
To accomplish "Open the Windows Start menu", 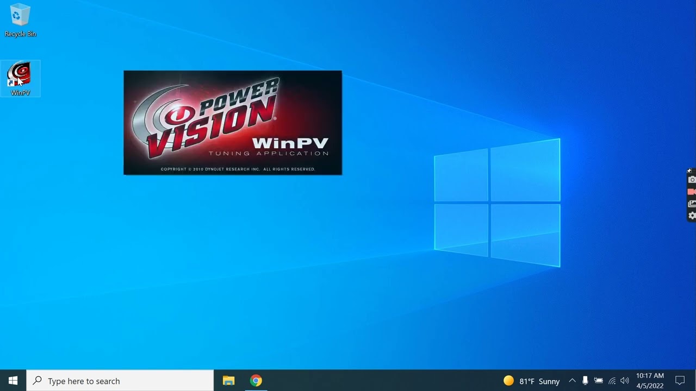I will (13, 381).
